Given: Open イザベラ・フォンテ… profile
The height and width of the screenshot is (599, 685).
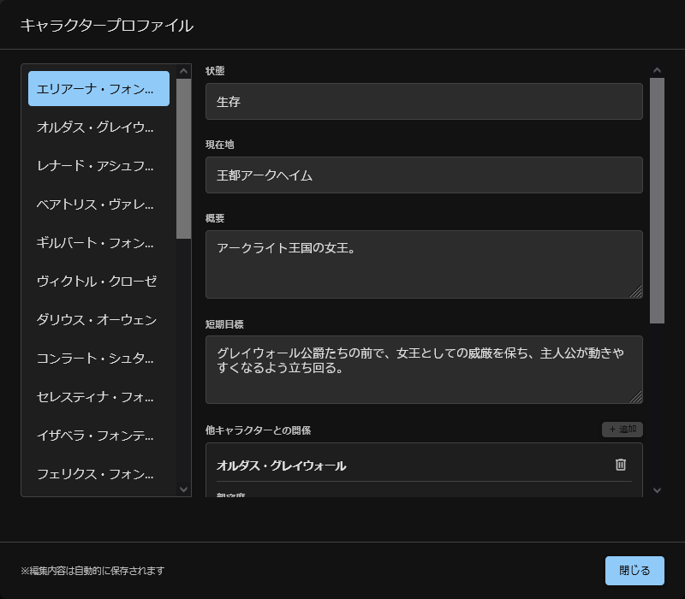Looking at the screenshot, I should 98,436.
